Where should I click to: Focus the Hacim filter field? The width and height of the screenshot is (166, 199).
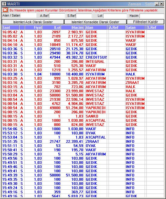(152, 16)
